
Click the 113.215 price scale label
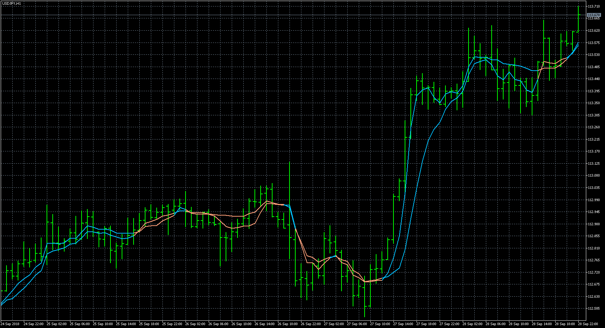pos(594,139)
